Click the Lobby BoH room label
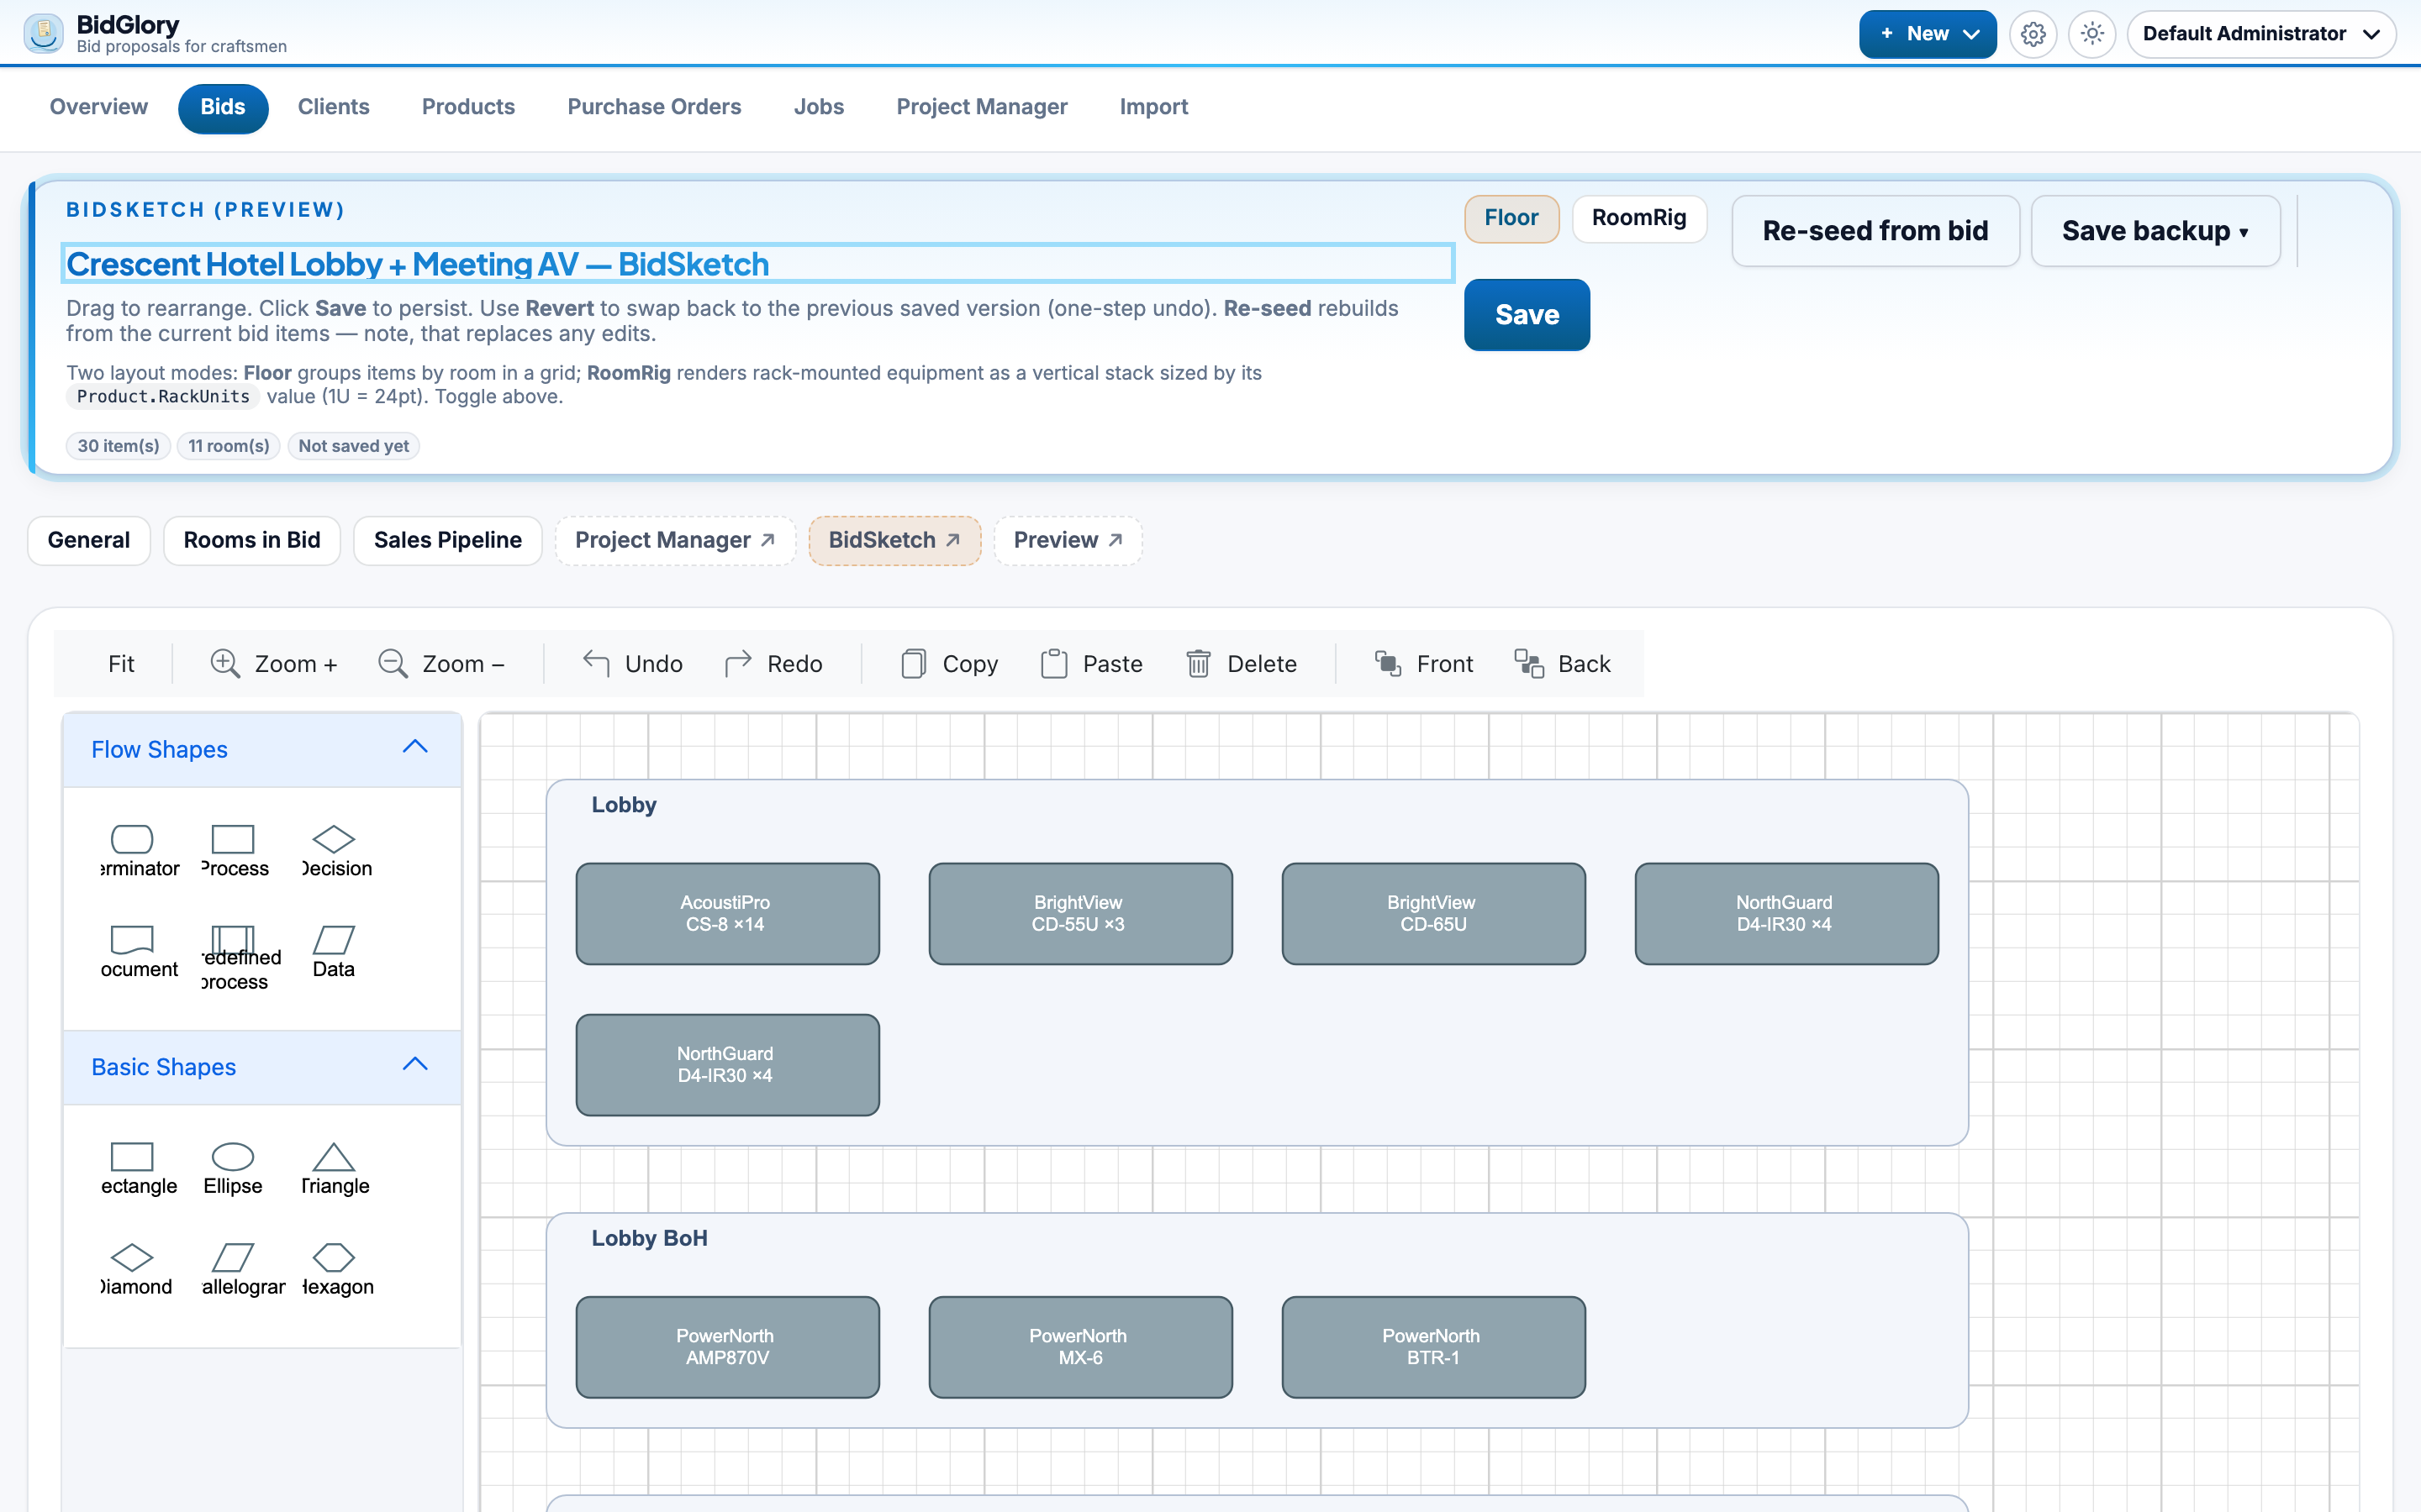Image resolution: width=2421 pixels, height=1512 pixels. coord(649,1238)
